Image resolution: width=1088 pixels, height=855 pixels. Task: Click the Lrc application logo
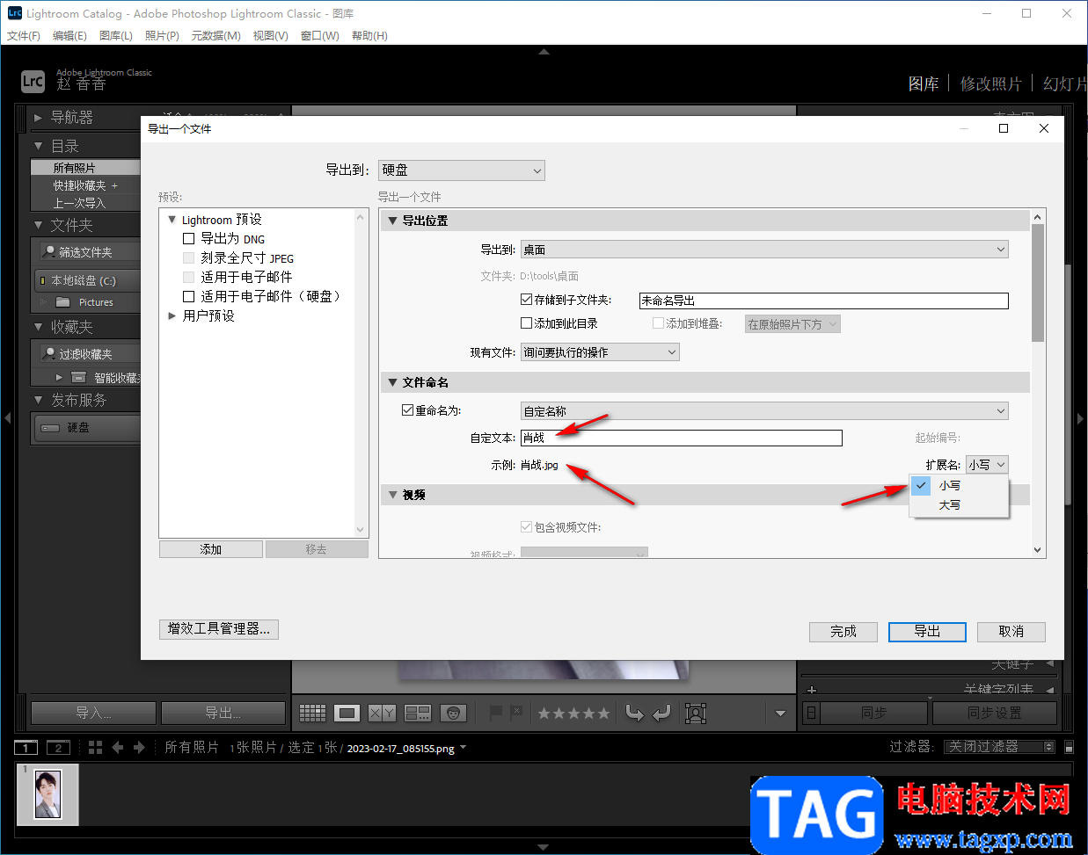(33, 82)
